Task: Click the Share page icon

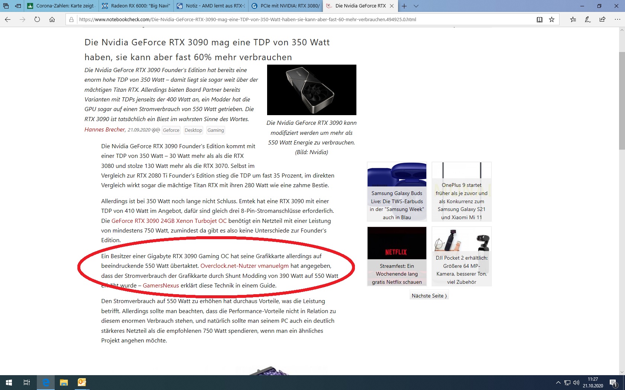Action: pos(602,20)
